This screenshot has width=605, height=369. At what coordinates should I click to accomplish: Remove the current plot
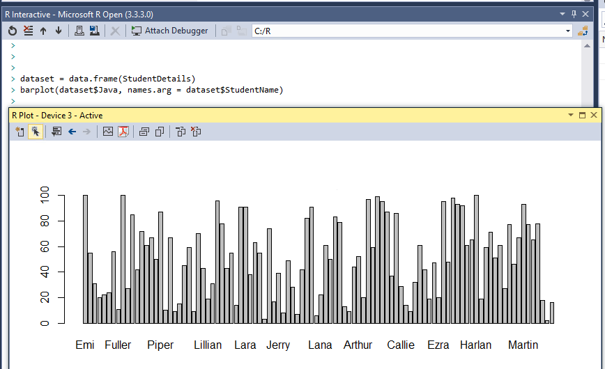[181, 132]
